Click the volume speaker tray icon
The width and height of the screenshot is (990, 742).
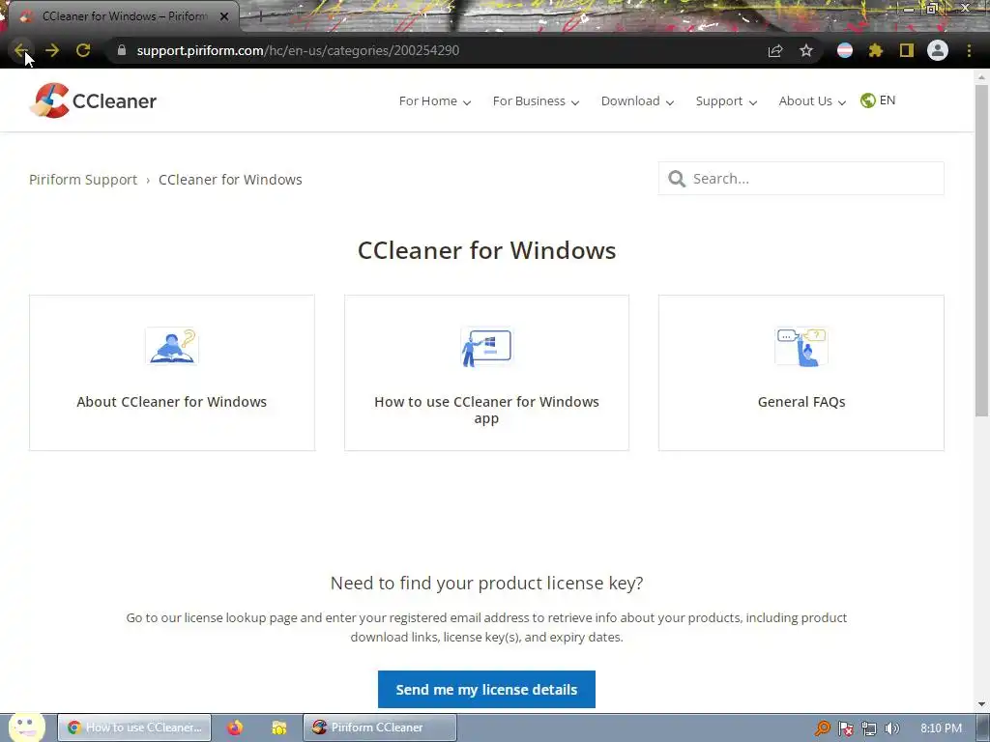click(x=891, y=728)
